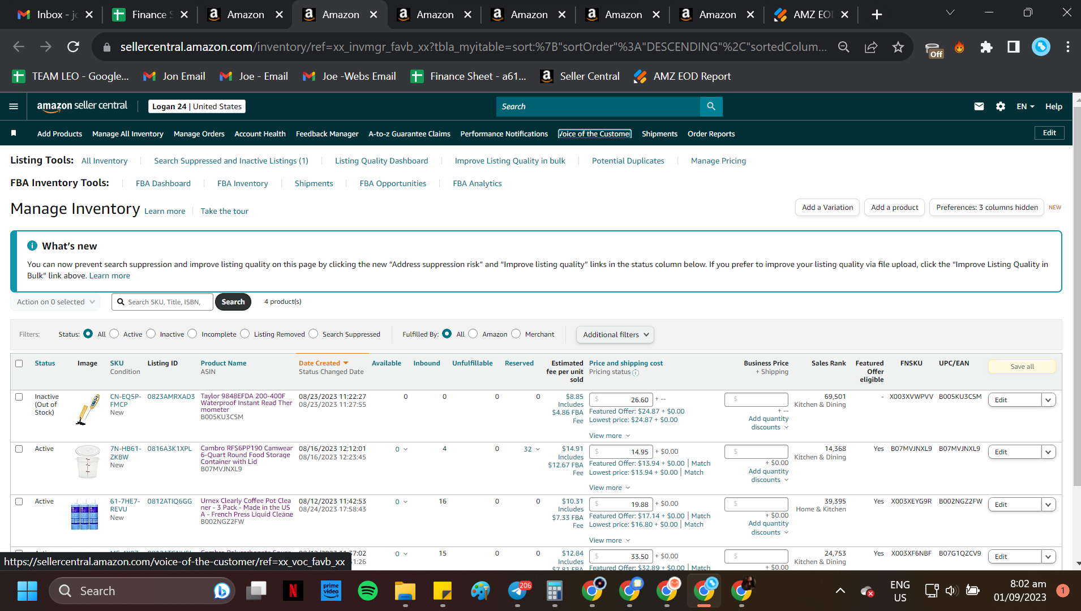Open Manage All Inventory menu item
The image size is (1081, 611).
click(x=128, y=134)
